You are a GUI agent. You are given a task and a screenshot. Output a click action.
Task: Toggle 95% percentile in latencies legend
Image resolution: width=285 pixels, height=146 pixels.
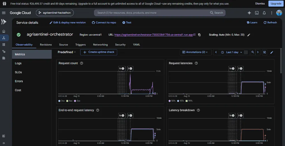coord(180,101)
